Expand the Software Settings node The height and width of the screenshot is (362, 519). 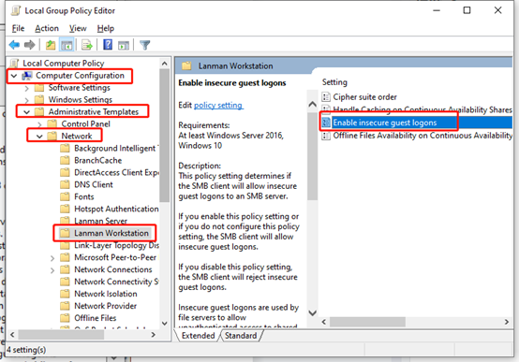point(27,88)
